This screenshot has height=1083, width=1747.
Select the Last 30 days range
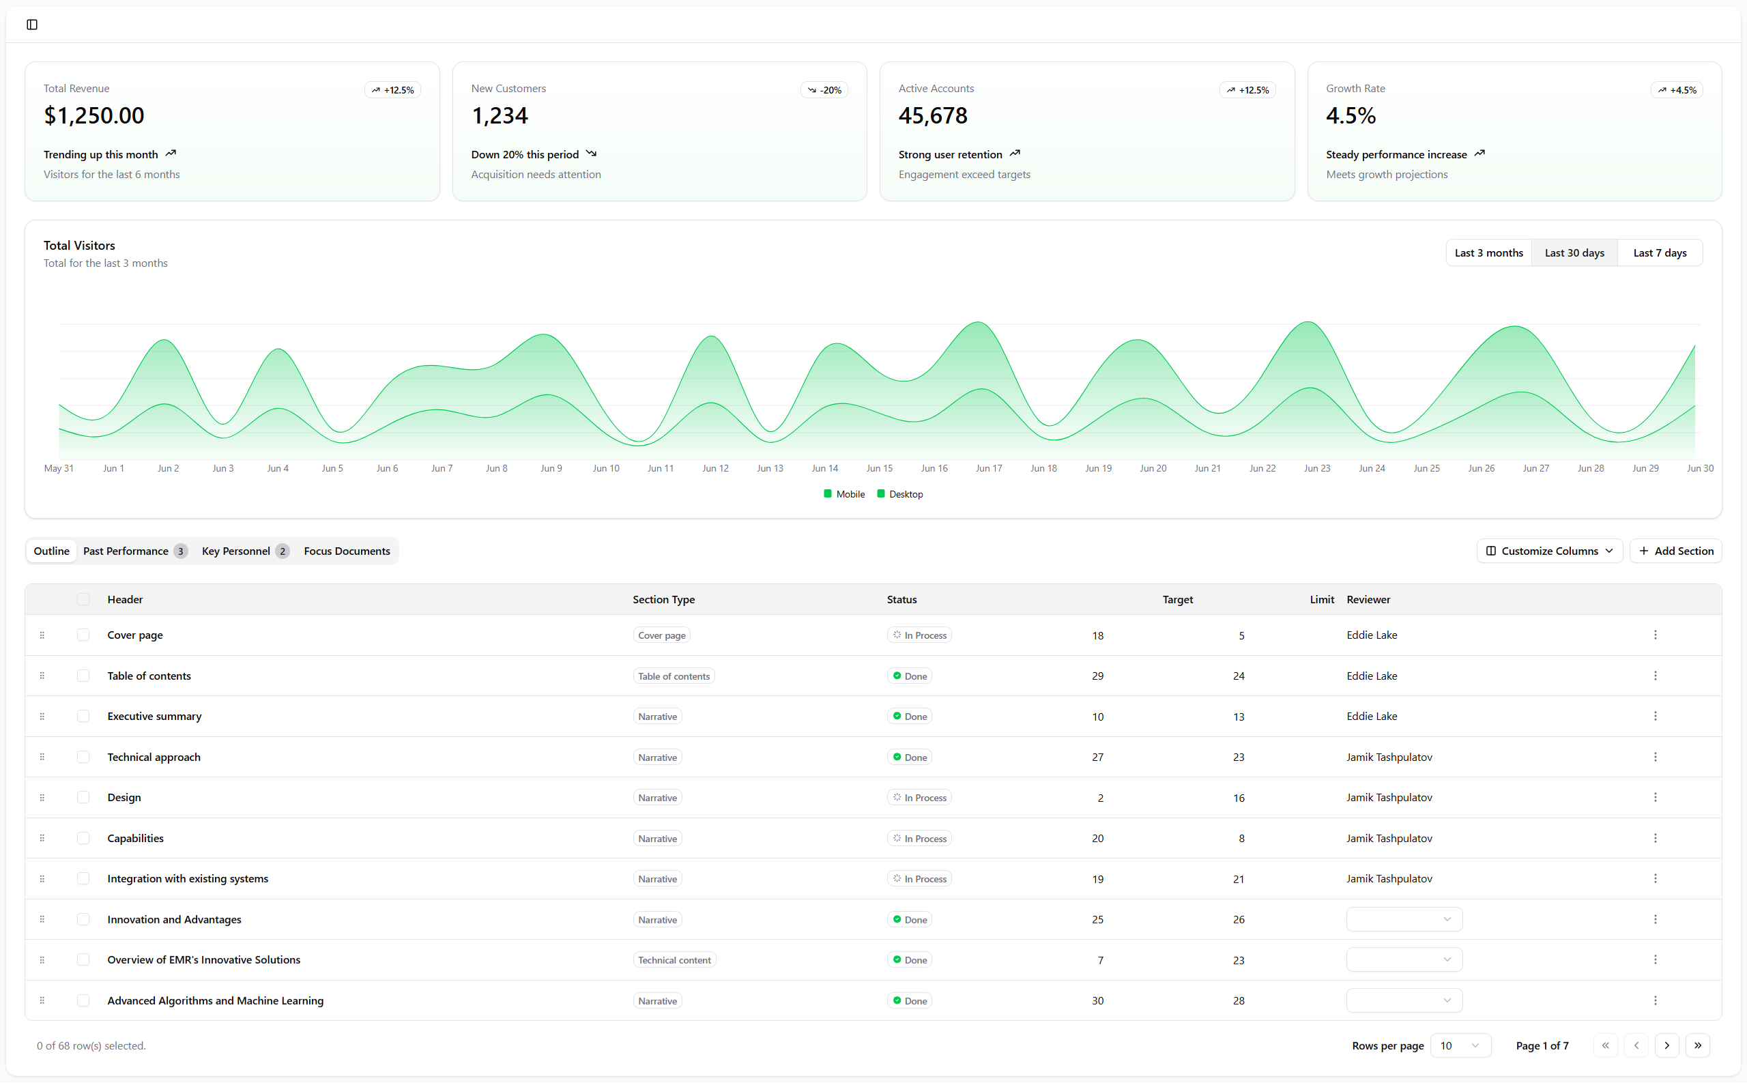[x=1574, y=253]
